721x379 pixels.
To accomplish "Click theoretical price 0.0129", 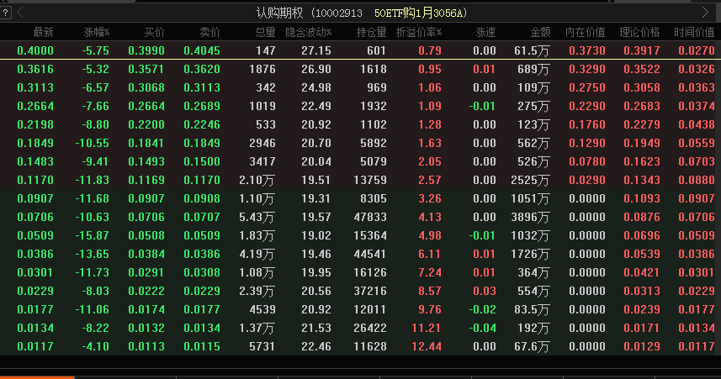I will tap(642, 346).
